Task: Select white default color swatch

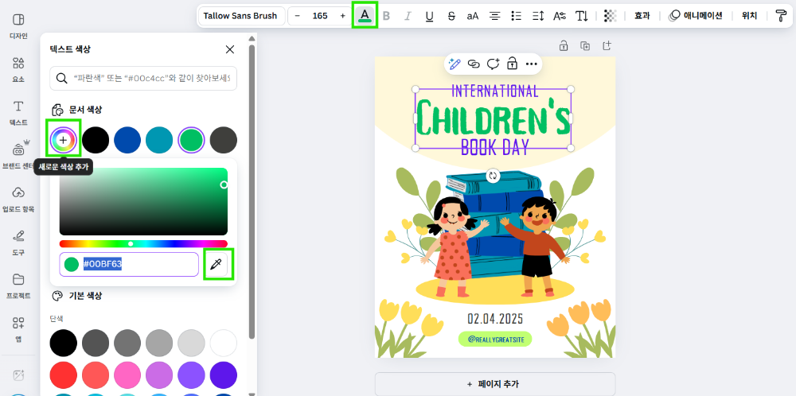Action: click(224, 343)
